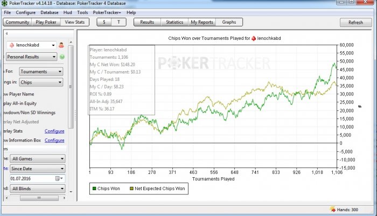Collapse the sidebar using the small left arrow
The height and width of the screenshot is (216, 377).
[x=6, y=33]
